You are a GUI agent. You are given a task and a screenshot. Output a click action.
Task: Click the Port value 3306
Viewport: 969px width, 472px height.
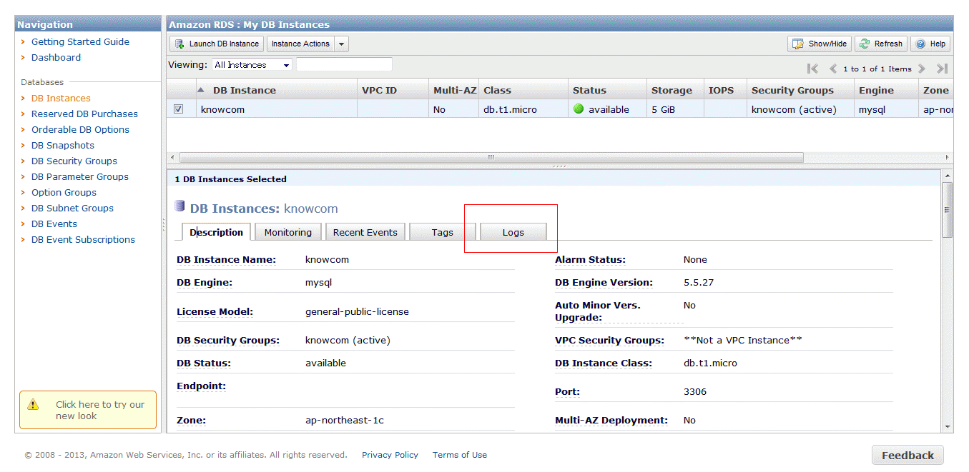point(695,392)
